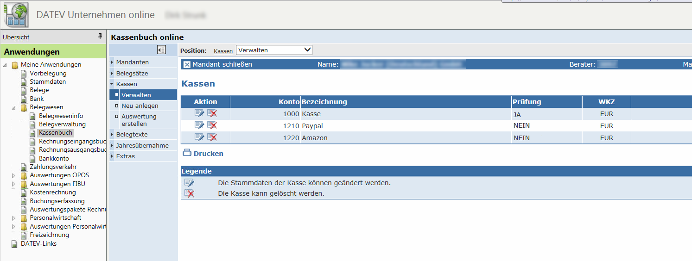Open Auswertung erstellen menu entry

pos(139,120)
